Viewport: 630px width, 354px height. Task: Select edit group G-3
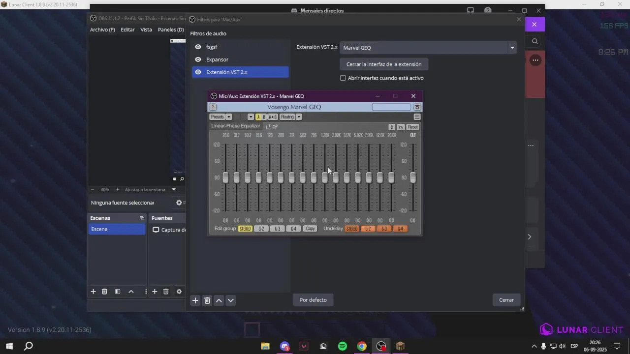(278, 229)
